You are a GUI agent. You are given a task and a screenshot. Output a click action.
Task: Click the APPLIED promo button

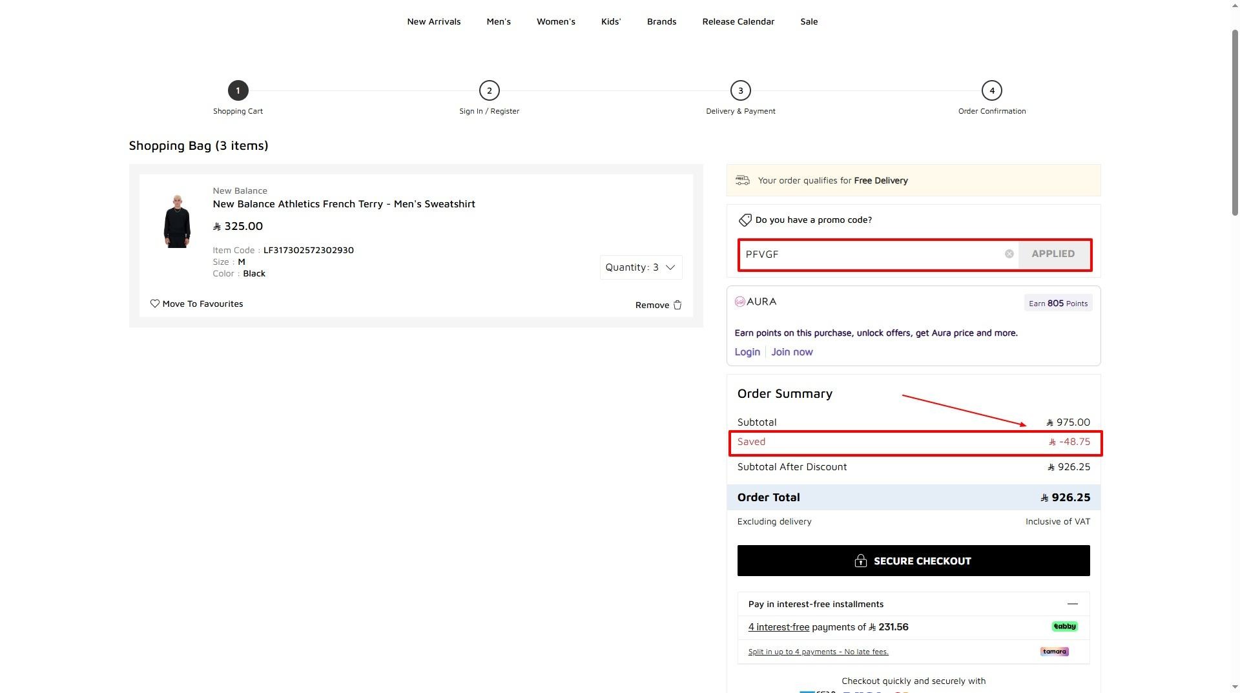[x=1053, y=254]
